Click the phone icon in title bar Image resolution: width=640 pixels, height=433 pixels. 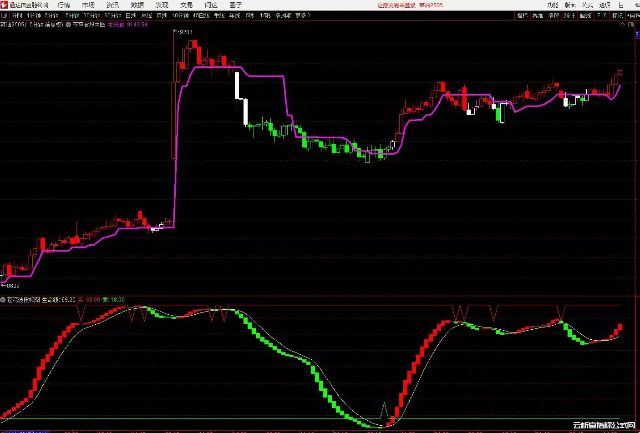[621, 5]
